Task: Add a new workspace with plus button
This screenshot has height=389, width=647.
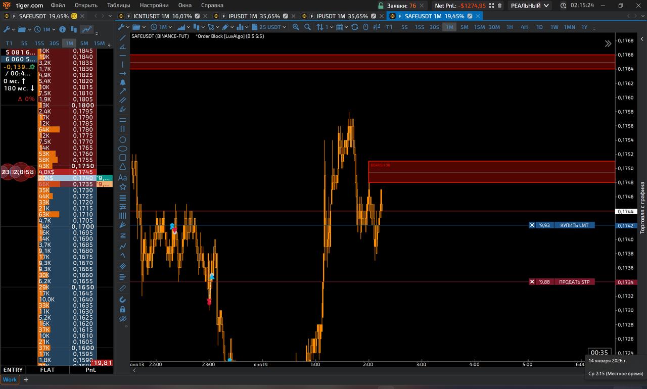Action: point(26,379)
